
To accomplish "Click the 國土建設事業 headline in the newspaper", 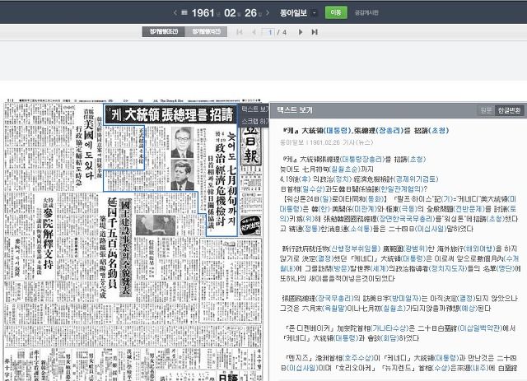I will pos(126,247).
